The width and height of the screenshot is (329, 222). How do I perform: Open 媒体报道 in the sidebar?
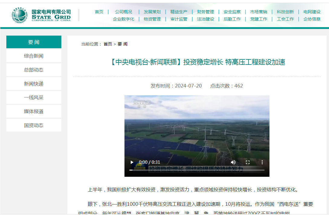34,111
